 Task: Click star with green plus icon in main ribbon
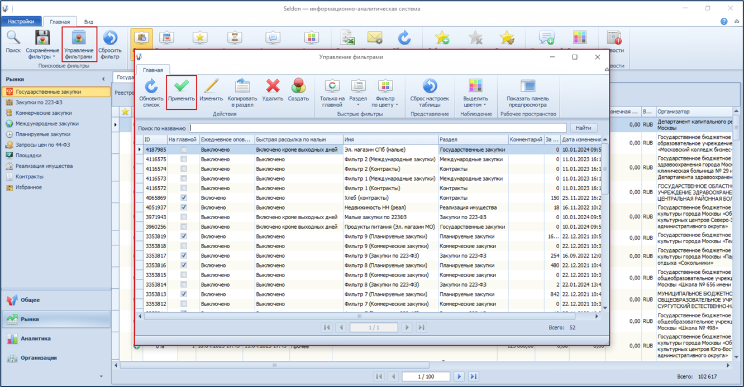click(x=442, y=38)
